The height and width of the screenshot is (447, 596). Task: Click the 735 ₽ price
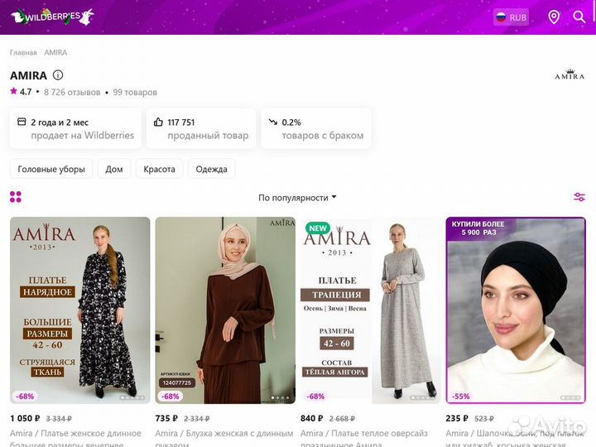[x=166, y=419]
